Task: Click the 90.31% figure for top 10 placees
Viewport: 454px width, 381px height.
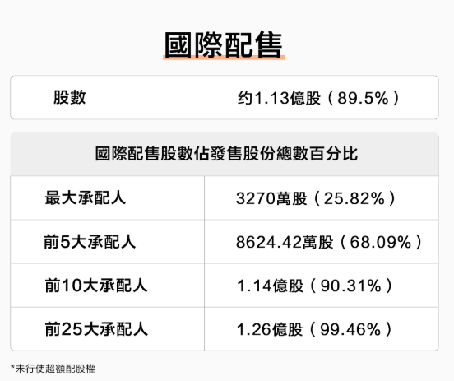Action: click(x=350, y=286)
